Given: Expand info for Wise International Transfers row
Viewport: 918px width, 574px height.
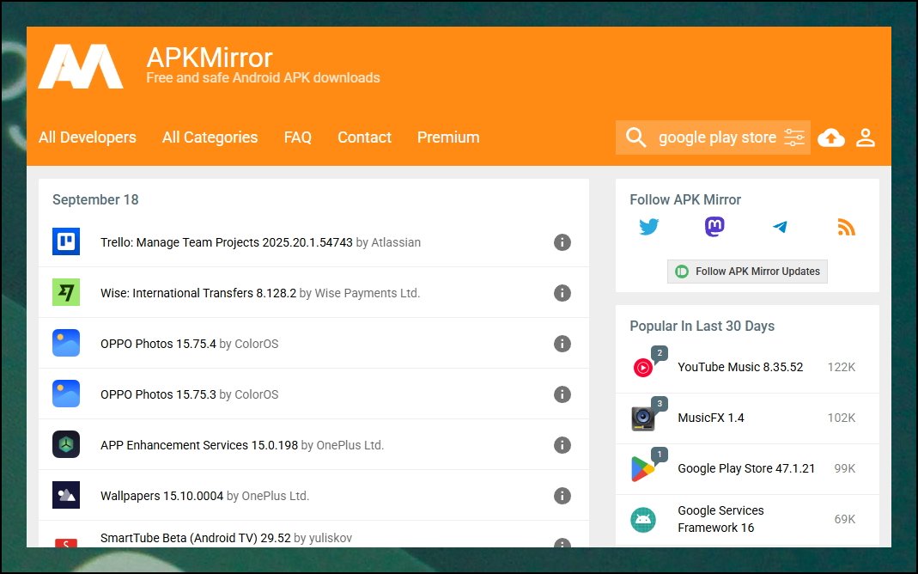Looking at the screenshot, I should (x=562, y=293).
